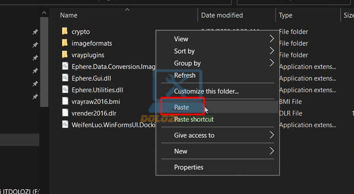Click the vrayplugins folder icon
354x194 pixels.
pos(65,55)
